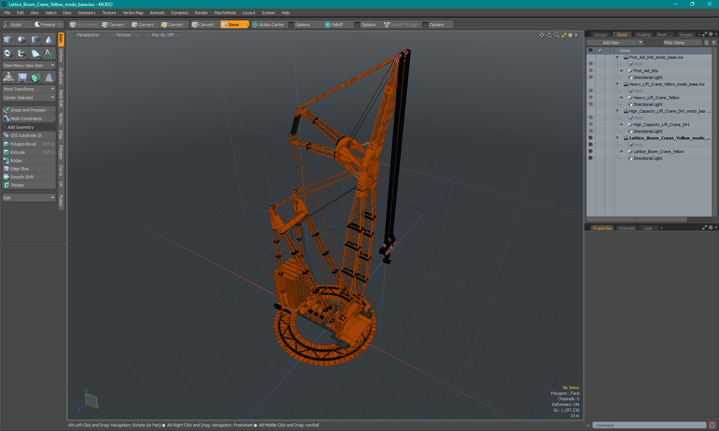Select First_Aid_Kits item in tree
This screenshot has width=719, height=431.
click(x=646, y=71)
